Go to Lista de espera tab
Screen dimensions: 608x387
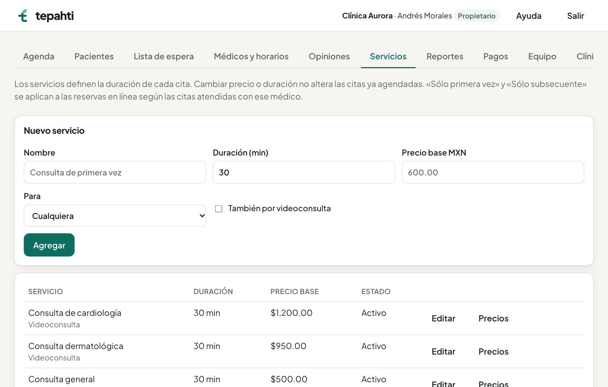coord(164,56)
